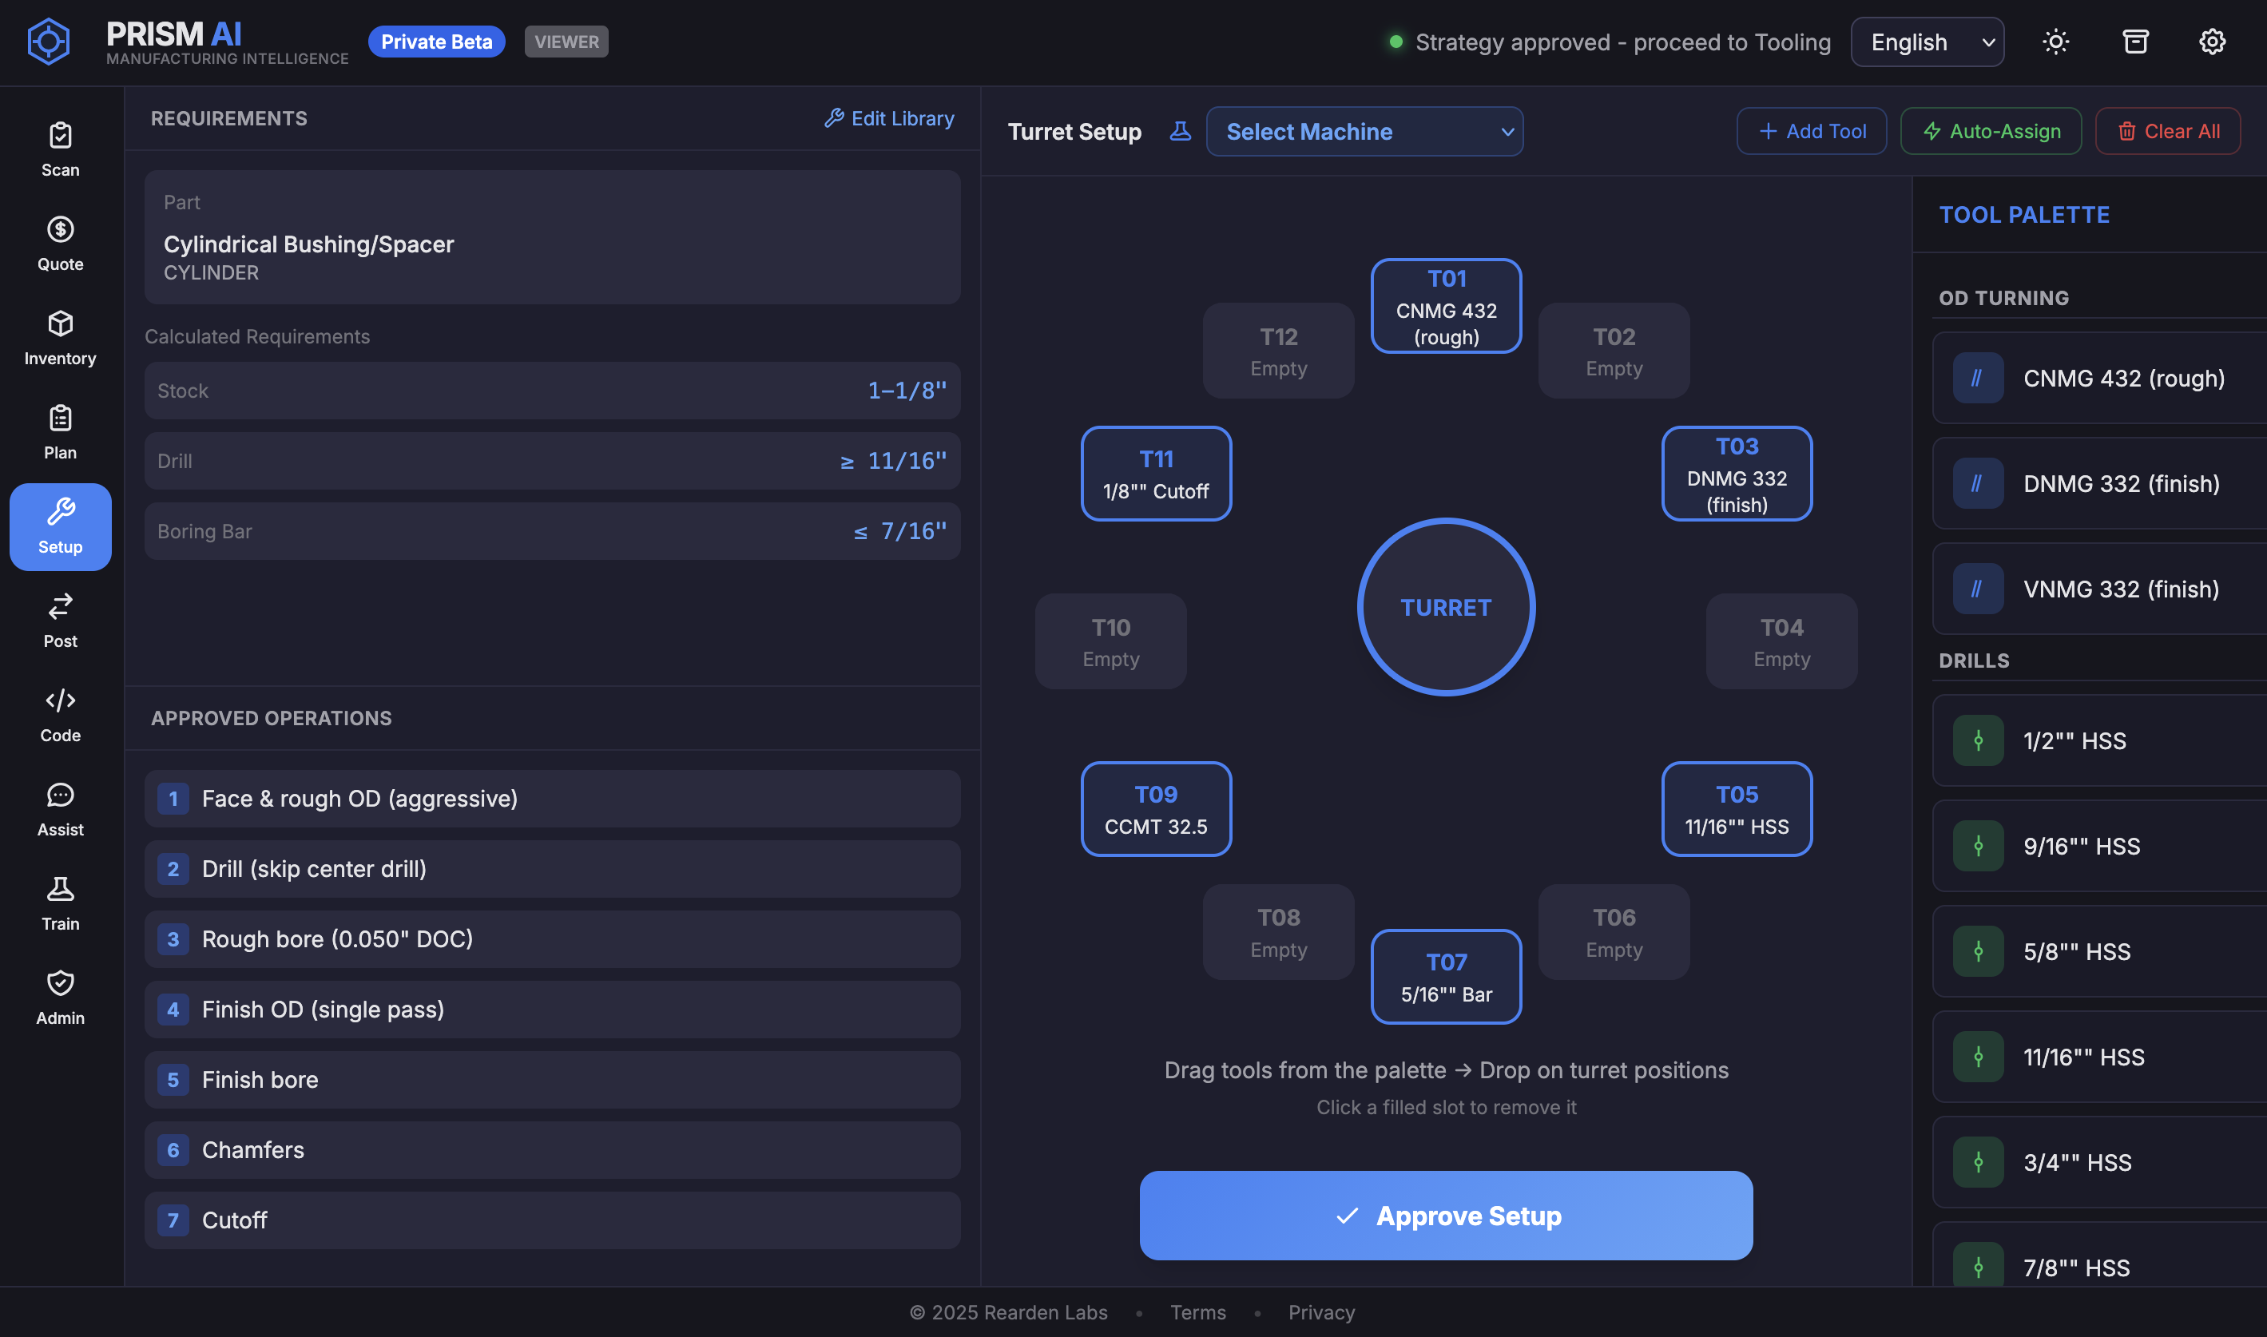The width and height of the screenshot is (2267, 1337).
Task: Click filled turret slot T11 Cutoff
Action: [x=1155, y=474]
